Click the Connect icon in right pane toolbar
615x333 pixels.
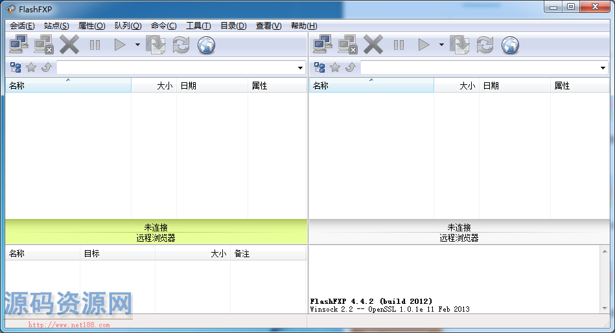pyautogui.click(x=322, y=45)
